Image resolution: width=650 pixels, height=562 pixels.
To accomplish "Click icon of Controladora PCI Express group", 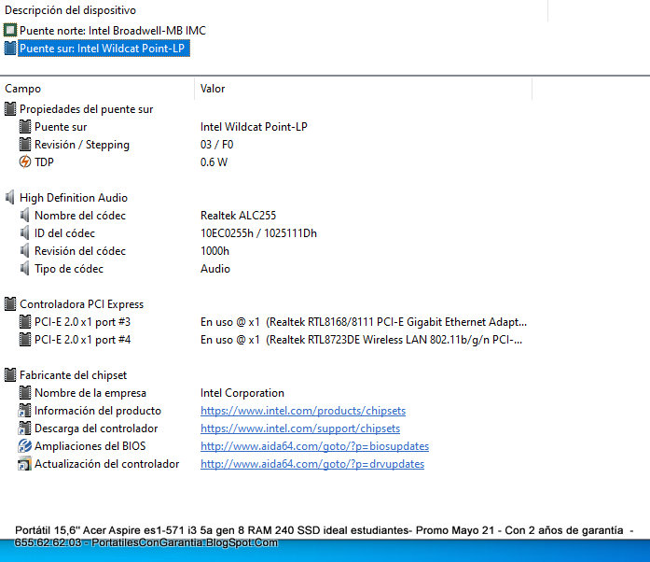I will coord(10,304).
